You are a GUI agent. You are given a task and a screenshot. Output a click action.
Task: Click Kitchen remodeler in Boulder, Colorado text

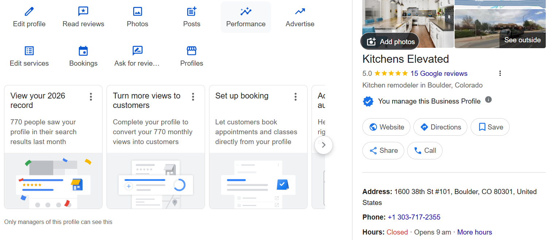422,85
